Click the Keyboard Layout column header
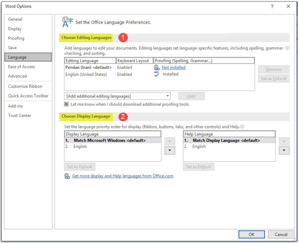Screen dimensions: 299x243 click(x=134, y=61)
